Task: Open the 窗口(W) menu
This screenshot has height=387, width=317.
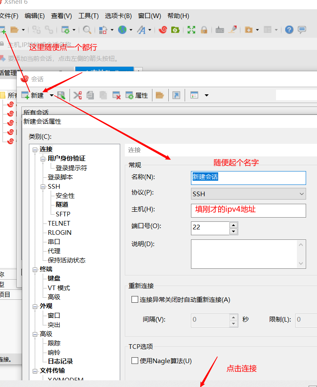Action: tap(149, 16)
